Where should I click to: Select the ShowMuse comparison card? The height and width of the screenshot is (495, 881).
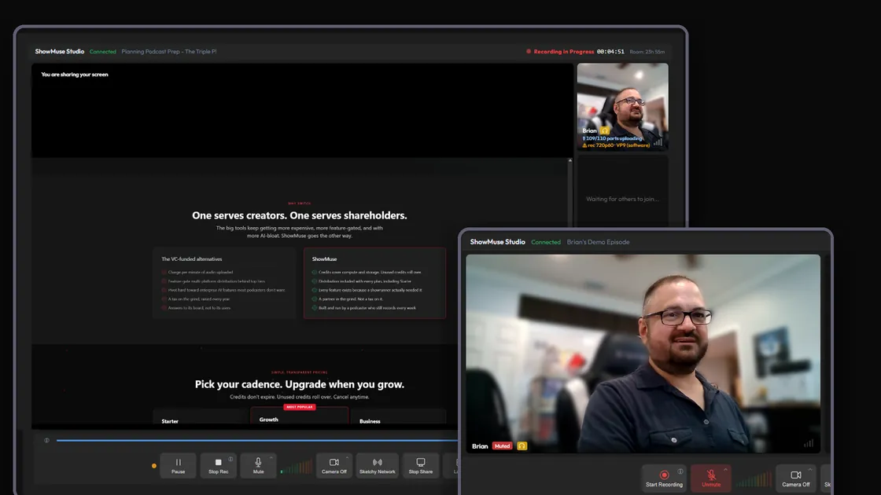click(x=374, y=283)
